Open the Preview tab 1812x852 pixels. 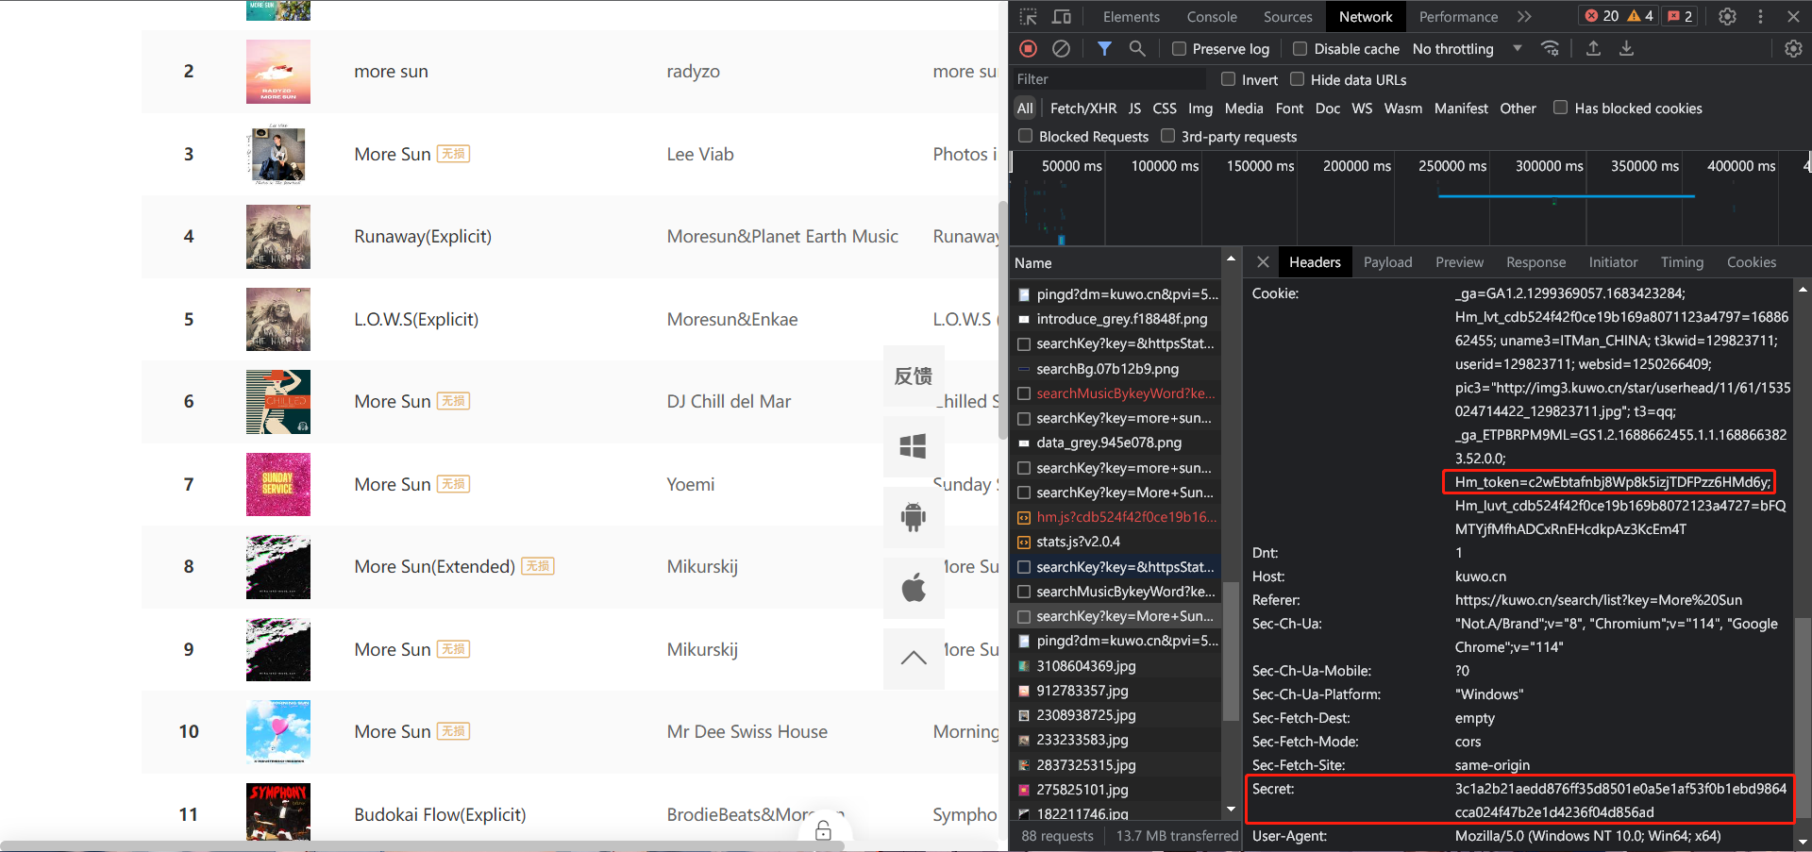(x=1459, y=262)
